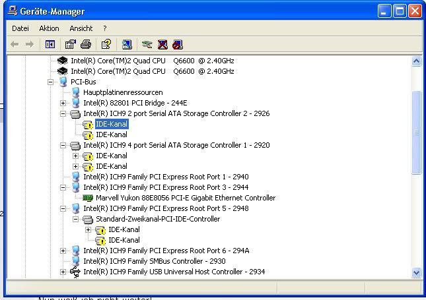This screenshot has height=300, width=426.
Task: Scan for hardware changes toolbar icon
Action: 127,44
